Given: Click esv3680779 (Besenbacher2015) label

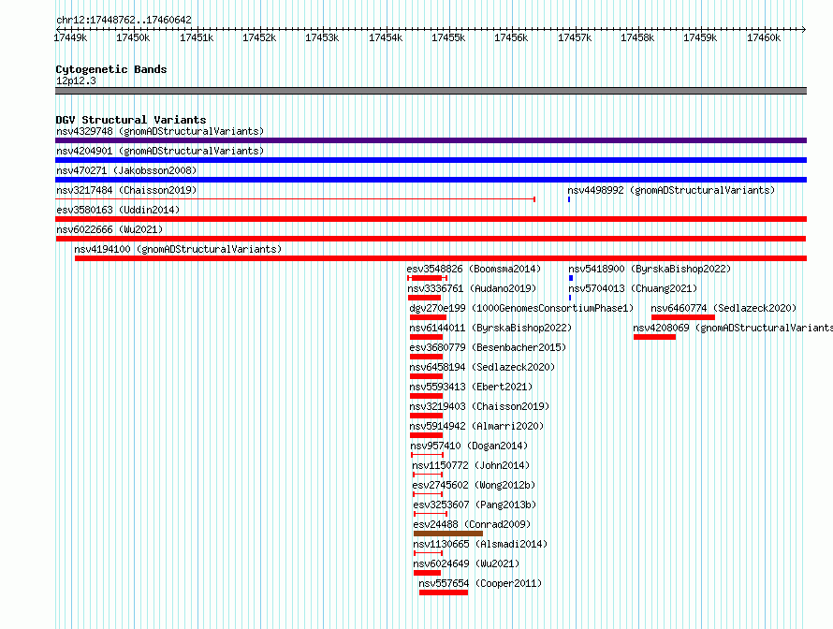Looking at the screenshot, I should click(488, 347).
